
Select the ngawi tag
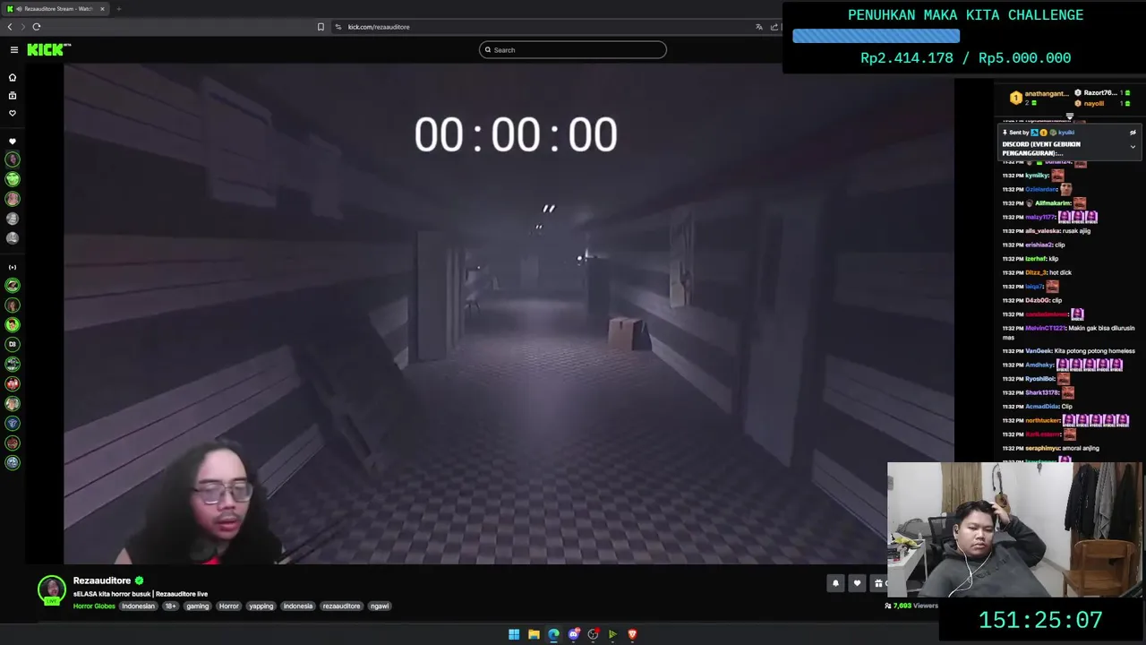(380, 606)
